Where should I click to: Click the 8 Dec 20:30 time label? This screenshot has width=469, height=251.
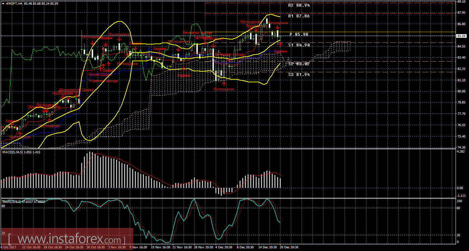245,248
